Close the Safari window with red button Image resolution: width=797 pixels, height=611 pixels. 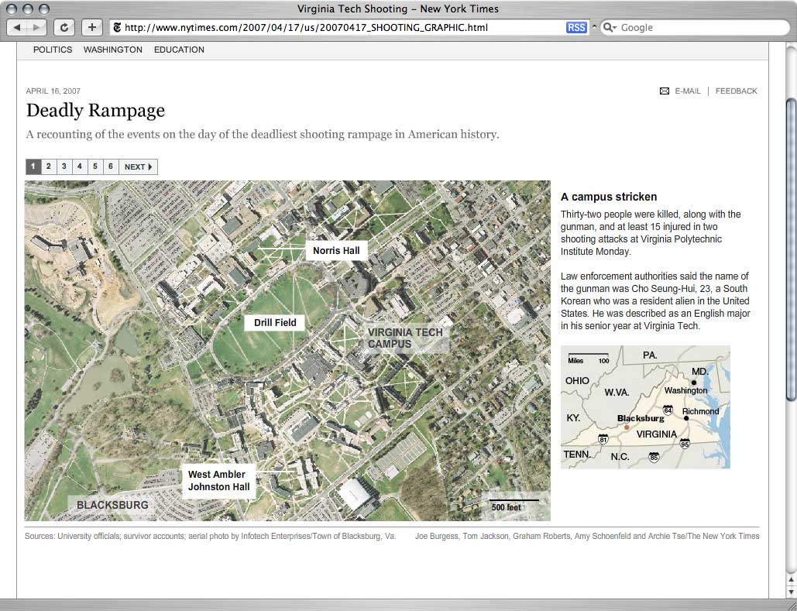[12, 9]
